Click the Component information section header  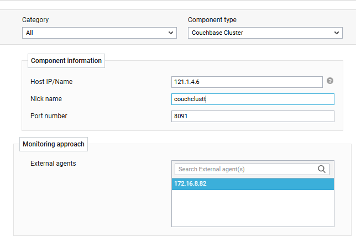pos(66,61)
